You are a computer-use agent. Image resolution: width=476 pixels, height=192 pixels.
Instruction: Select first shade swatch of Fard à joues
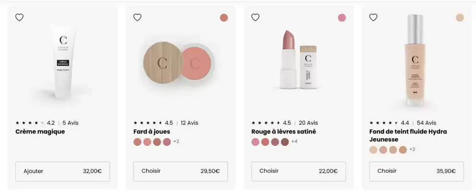(x=138, y=142)
